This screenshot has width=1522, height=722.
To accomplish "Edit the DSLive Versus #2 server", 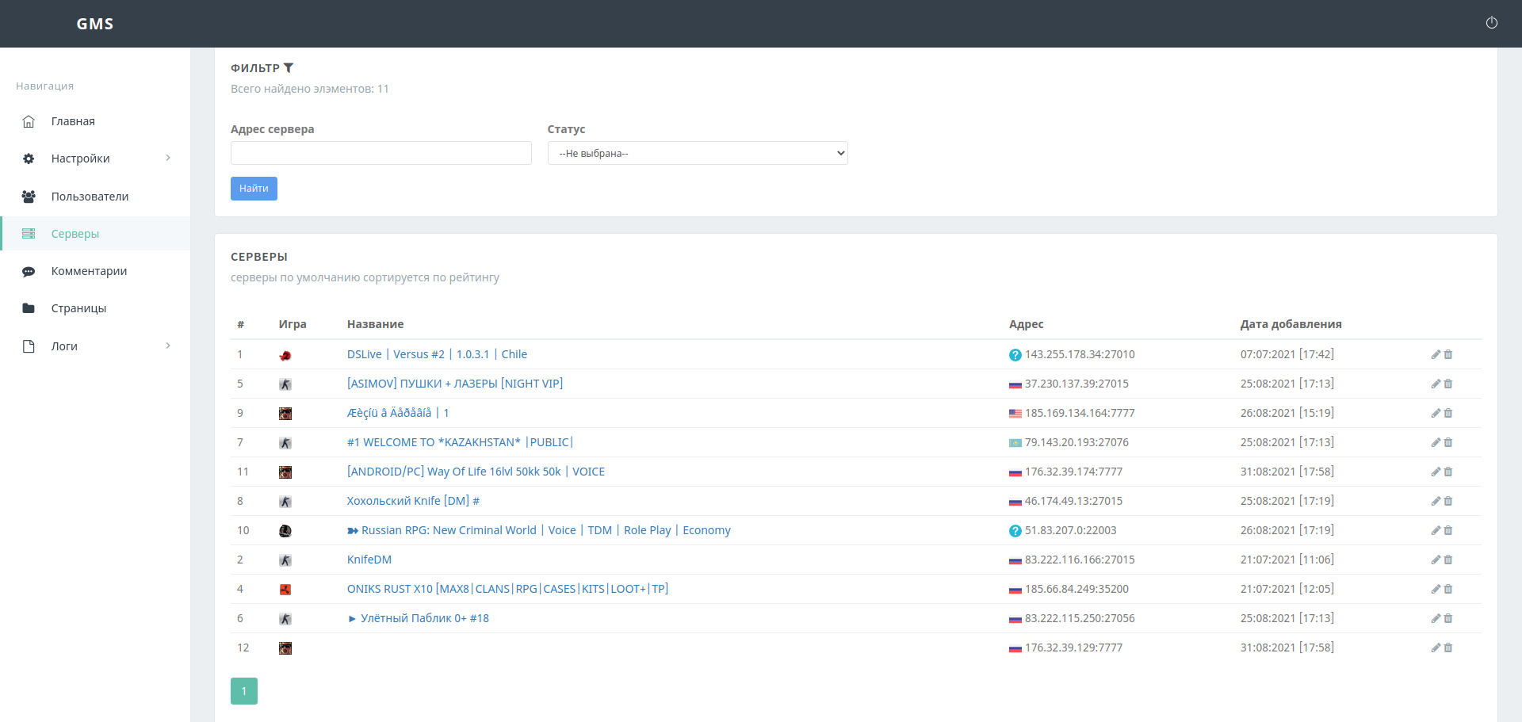I will 1436,354.
